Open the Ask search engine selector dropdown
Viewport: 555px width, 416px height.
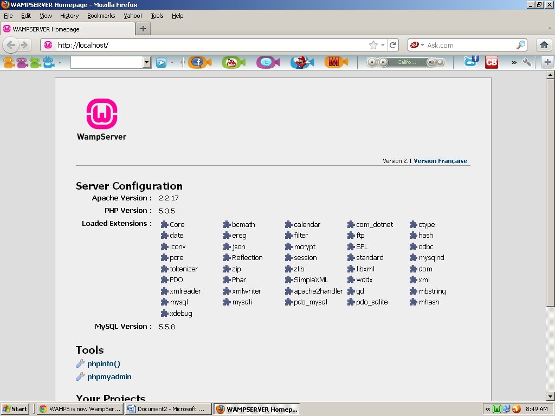[x=422, y=45]
